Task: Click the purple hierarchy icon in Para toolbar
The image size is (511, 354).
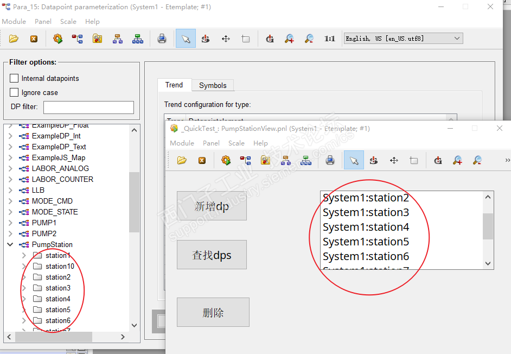Action: point(118,39)
